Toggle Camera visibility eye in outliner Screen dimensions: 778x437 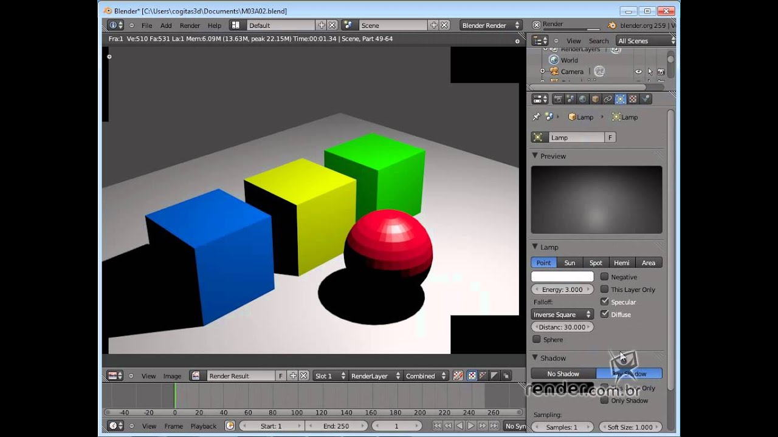638,72
